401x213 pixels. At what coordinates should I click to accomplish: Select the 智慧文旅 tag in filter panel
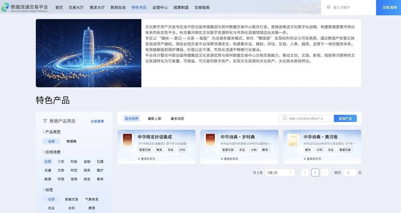pos(71,199)
